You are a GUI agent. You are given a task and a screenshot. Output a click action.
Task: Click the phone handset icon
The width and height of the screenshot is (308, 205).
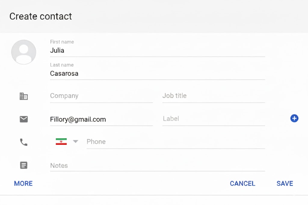point(24,142)
